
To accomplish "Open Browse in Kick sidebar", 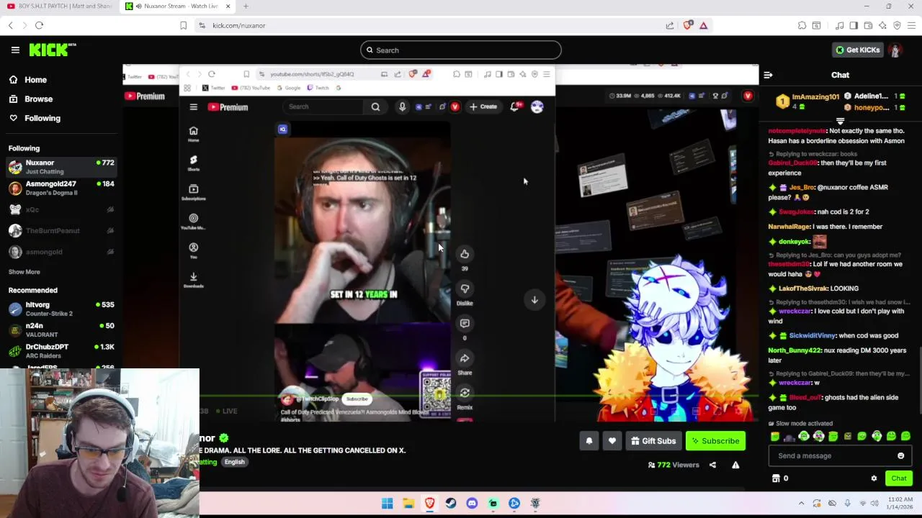I will [38, 99].
